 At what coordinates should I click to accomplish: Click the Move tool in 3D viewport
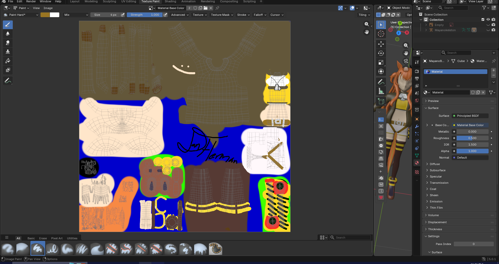[x=381, y=44]
